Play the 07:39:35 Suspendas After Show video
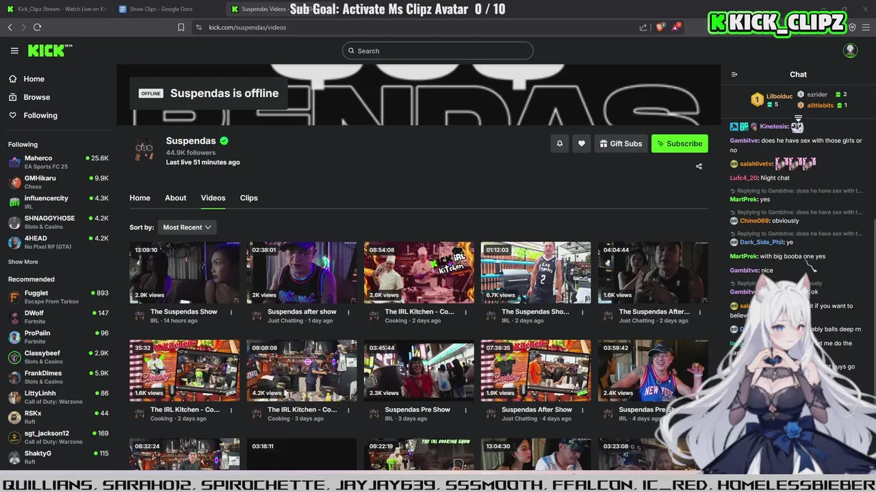 coord(536,370)
